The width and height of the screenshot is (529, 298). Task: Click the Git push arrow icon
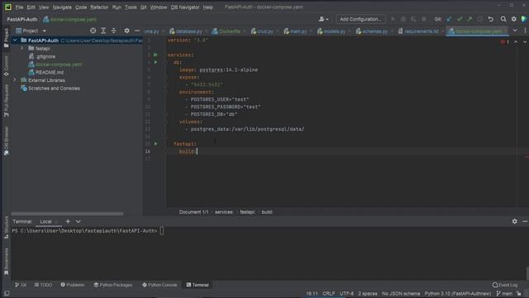point(469,19)
